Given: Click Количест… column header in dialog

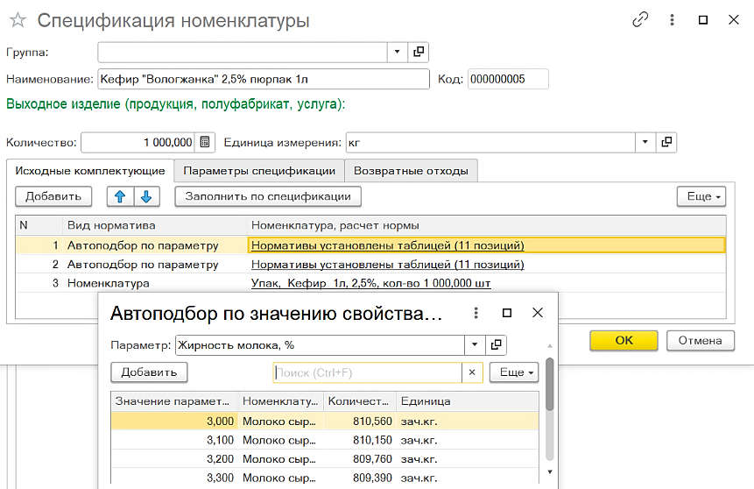Looking at the screenshot, I should click(360, 400).
